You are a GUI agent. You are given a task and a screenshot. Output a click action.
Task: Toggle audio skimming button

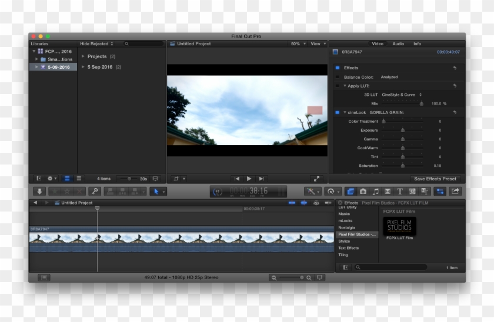(304, 203)
